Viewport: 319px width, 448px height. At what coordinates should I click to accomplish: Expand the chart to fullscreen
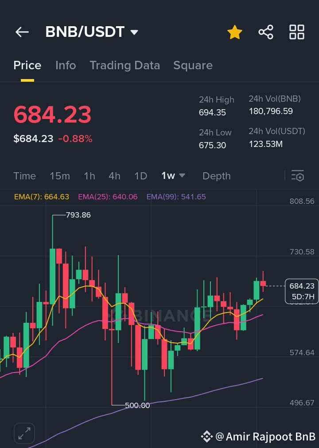(24, 433)
